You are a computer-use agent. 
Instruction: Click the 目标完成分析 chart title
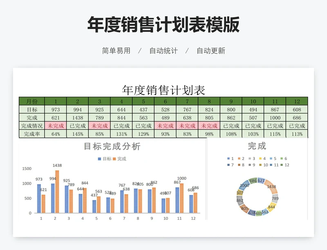pos(112,146)
